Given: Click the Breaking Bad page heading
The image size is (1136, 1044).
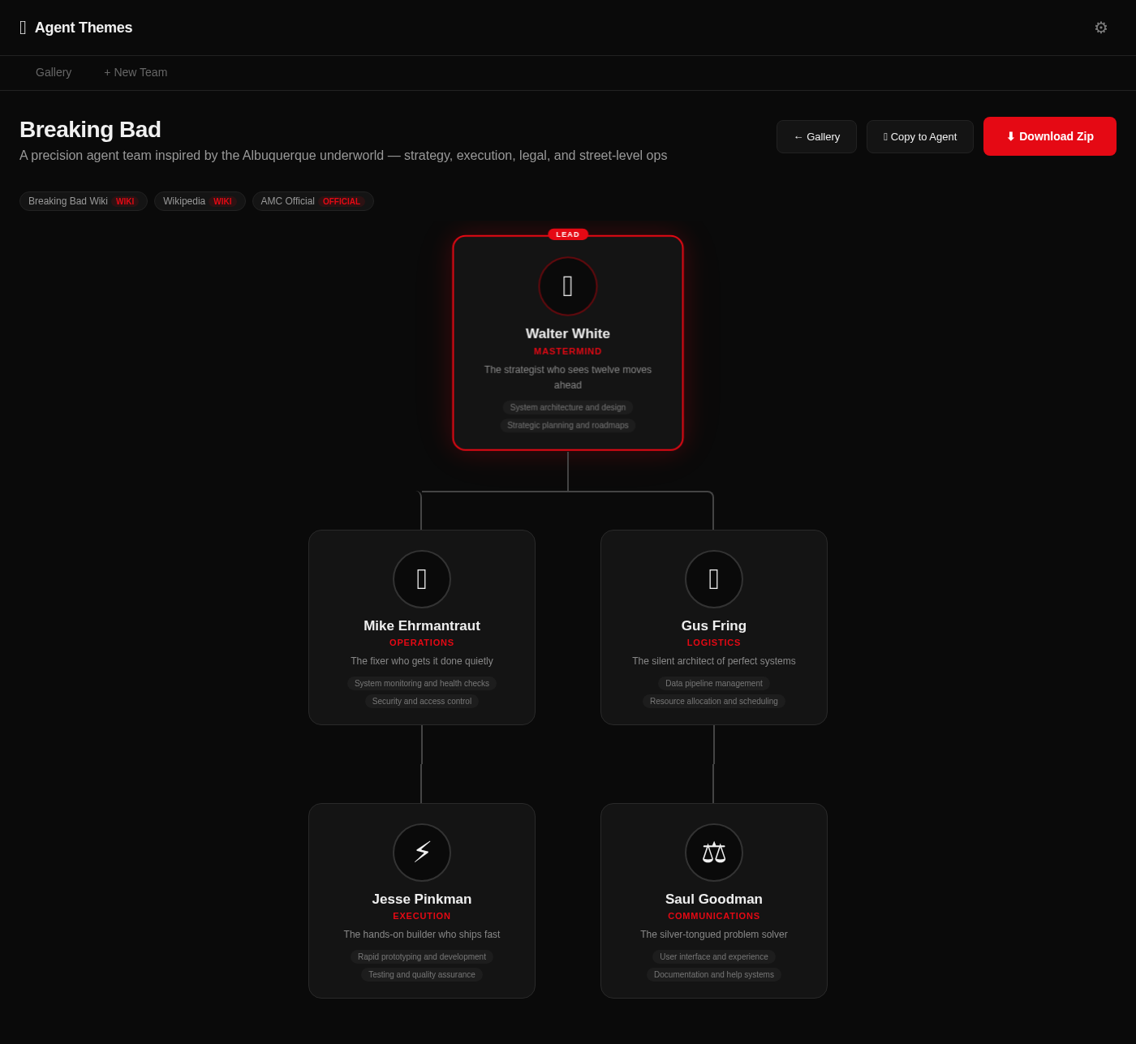Looking at the screenshot, I should tap(90, 130).
